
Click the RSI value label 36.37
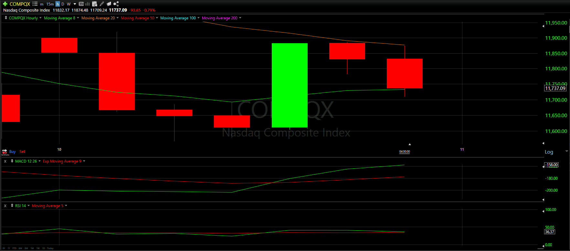(550, 232)
